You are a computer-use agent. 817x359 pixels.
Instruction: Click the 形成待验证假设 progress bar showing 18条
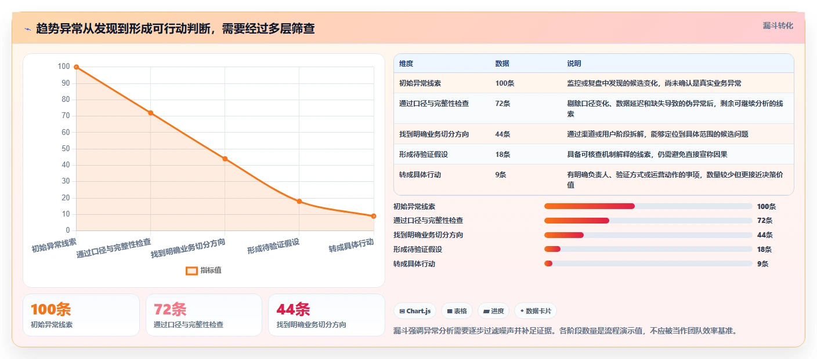648,250
